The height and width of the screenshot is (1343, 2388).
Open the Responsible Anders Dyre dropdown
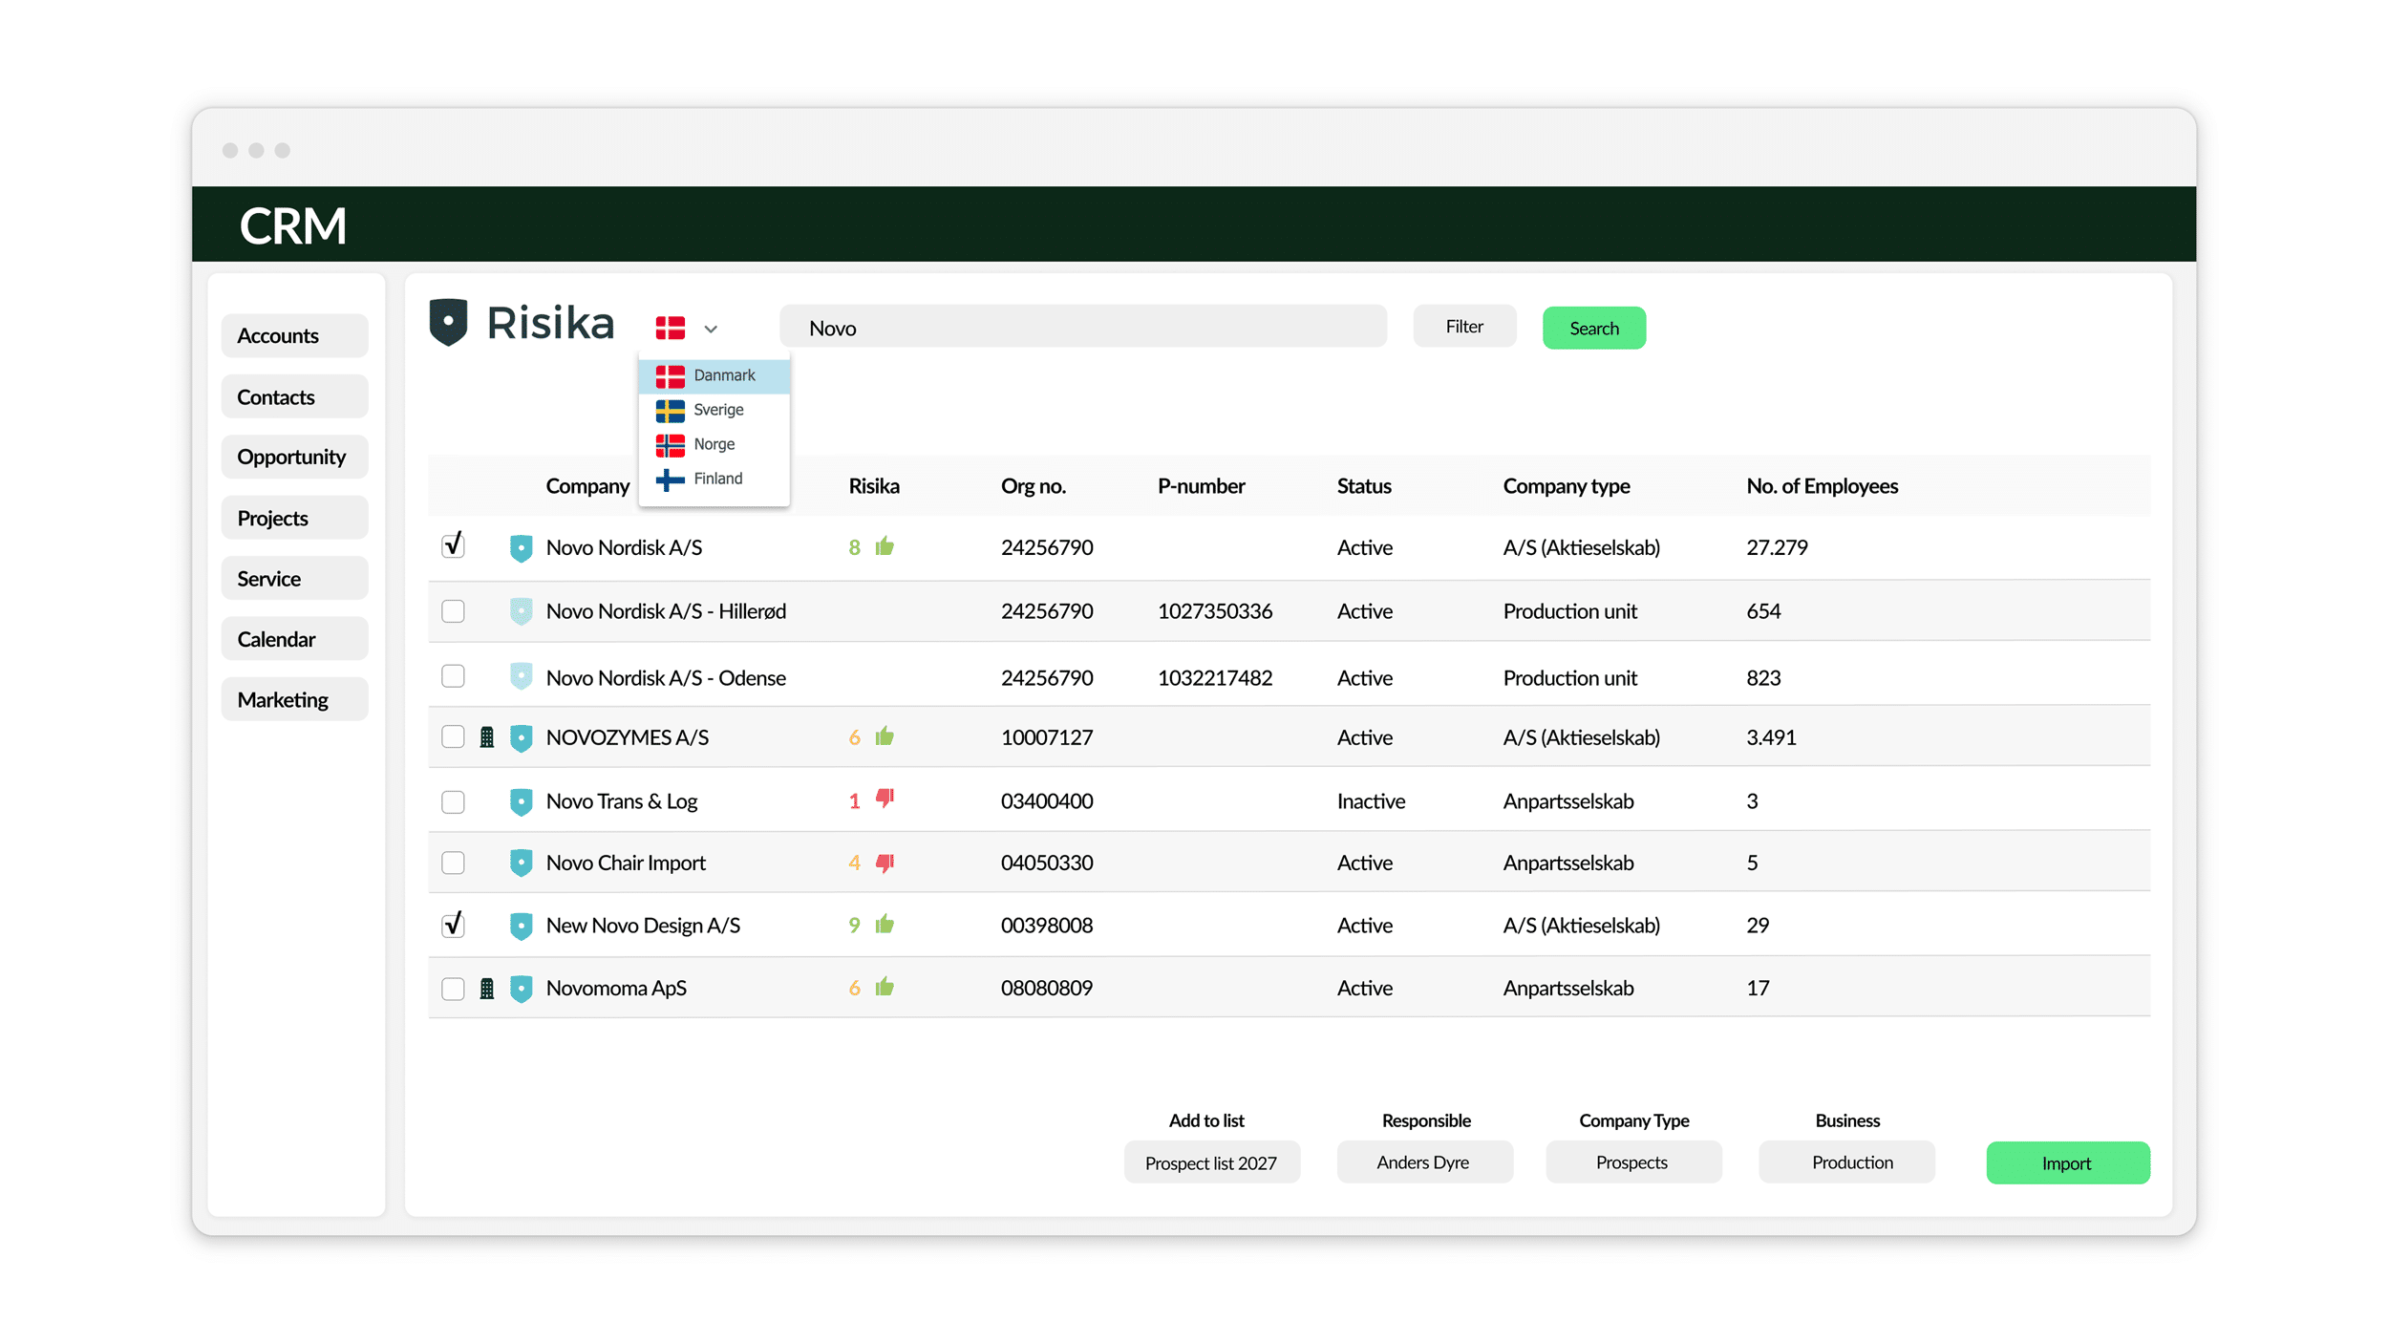pyautogui.click(x=1424, y=1162)
